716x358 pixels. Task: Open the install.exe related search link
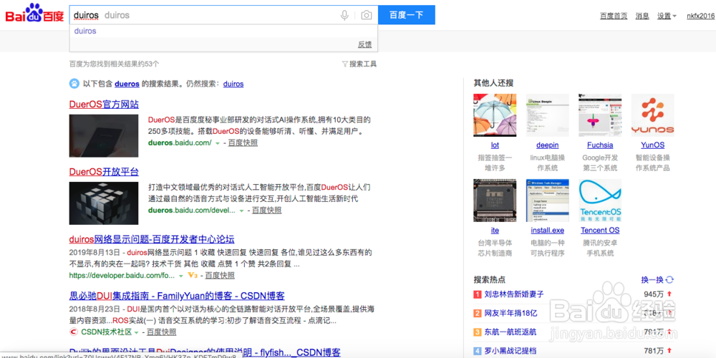tap(548, 230)
